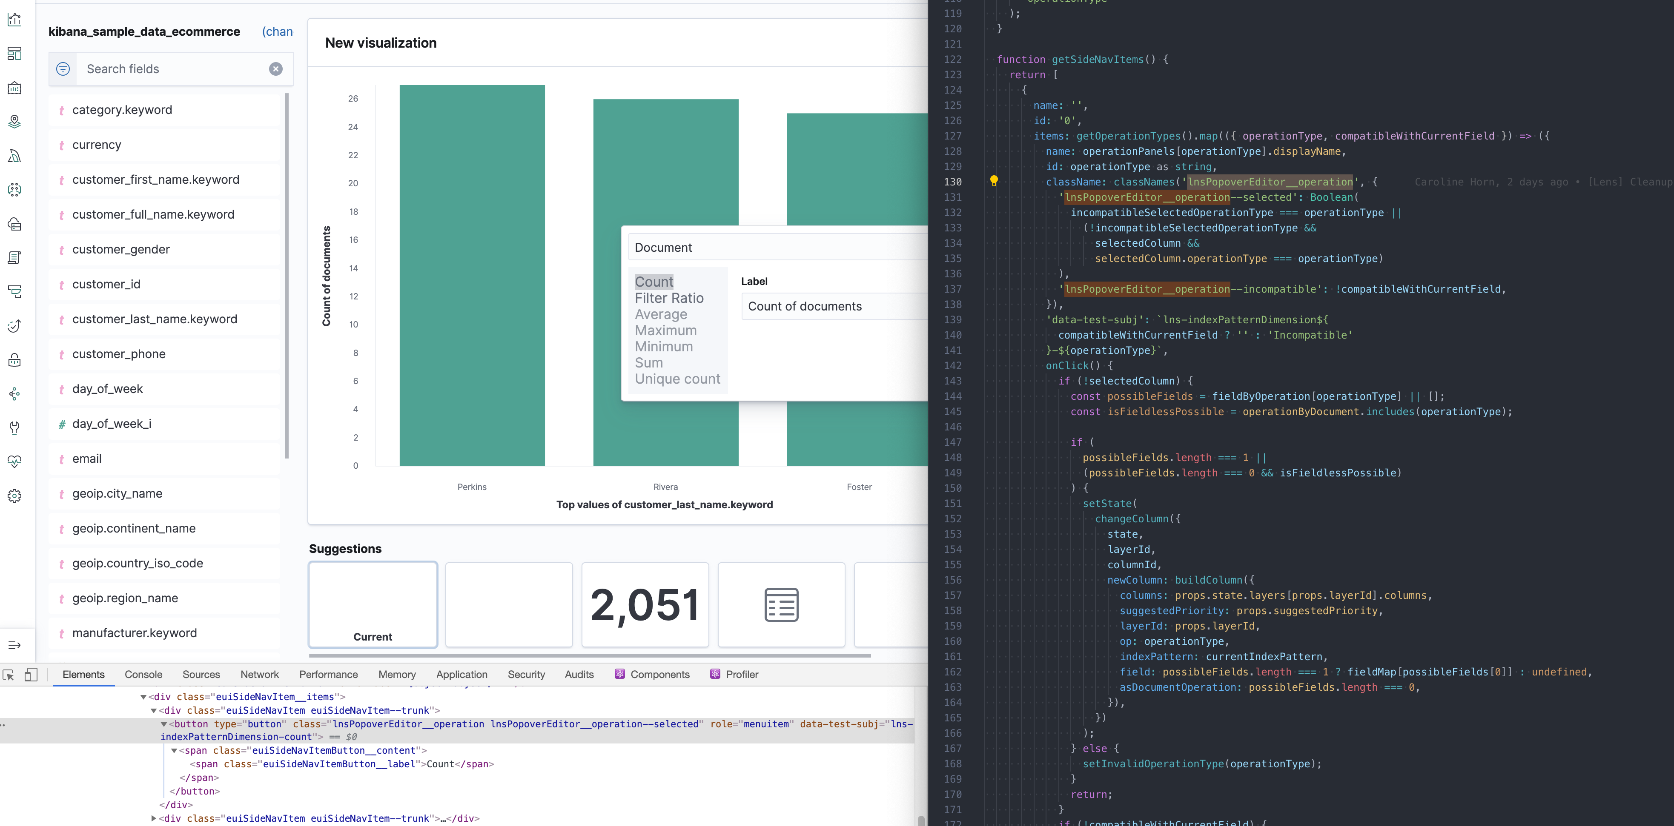Screen dimensions: 1674x826
Task: Collapse the lnsPopoverEditor__operation button node
Action: (164, 724)
